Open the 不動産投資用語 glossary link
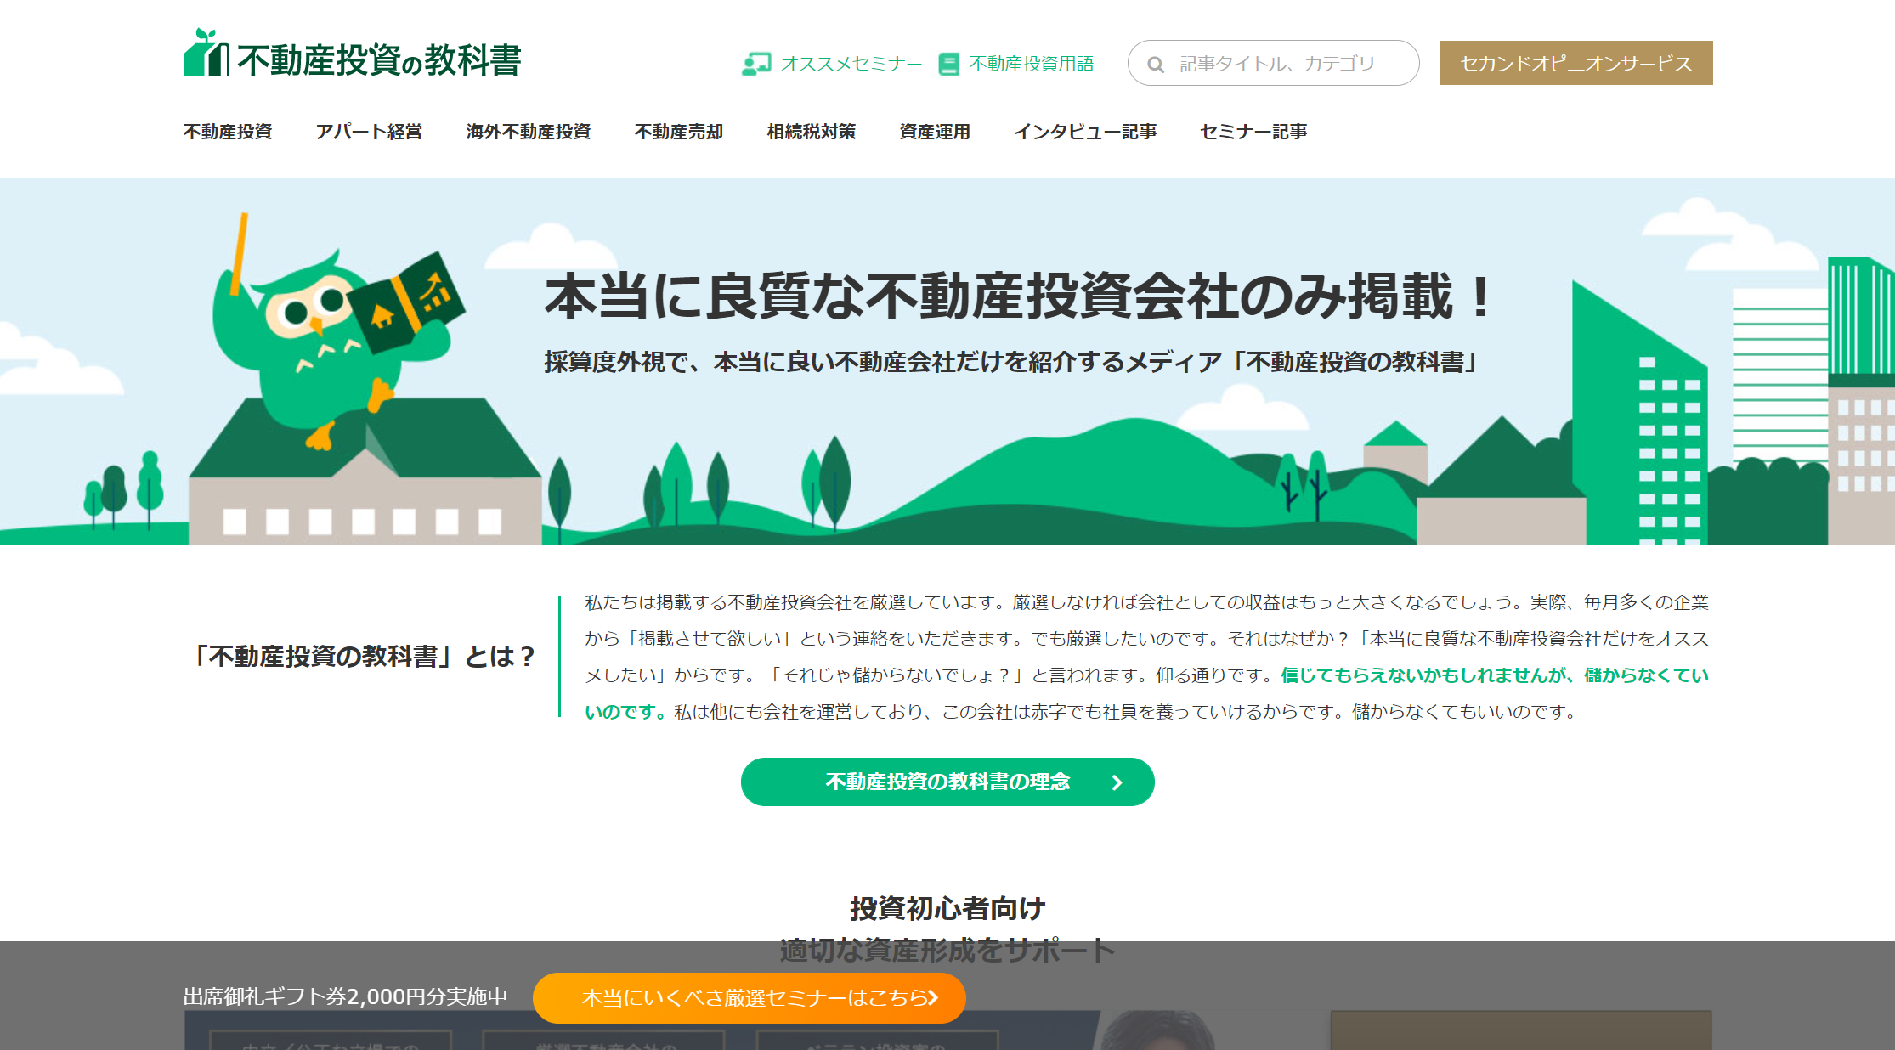Screen dimensions: 1895x1050 tap(1031, 64)
